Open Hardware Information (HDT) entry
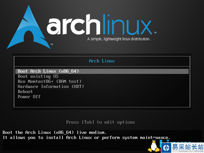 pos(51,86)
